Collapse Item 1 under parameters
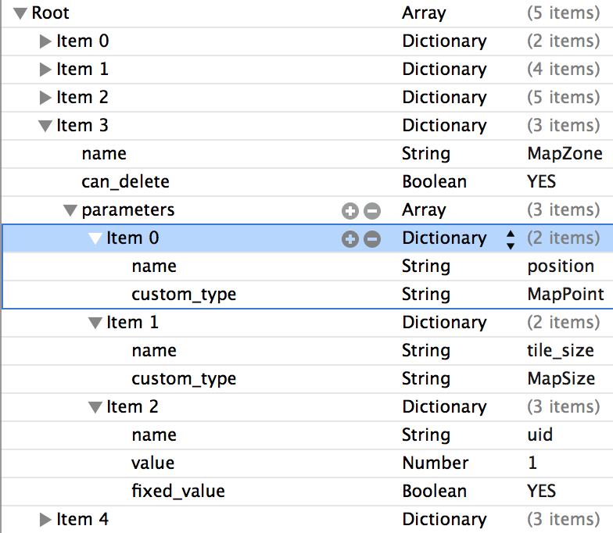Image resolution: width=613 pixels, height=533 pixels. 95,324
